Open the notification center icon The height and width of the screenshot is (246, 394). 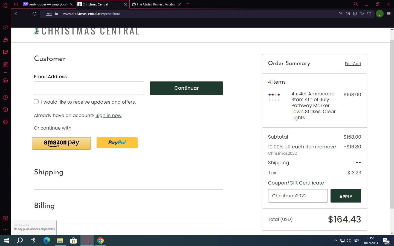pos(386,241)
